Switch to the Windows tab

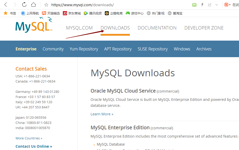tap(182, 49)
